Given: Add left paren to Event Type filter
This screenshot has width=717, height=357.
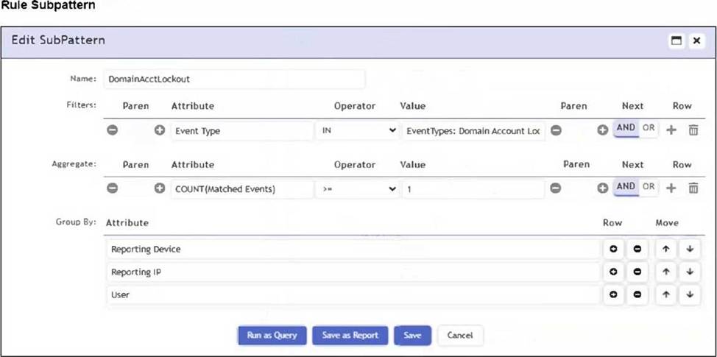Looking at the screenshot, I should 159,130.
